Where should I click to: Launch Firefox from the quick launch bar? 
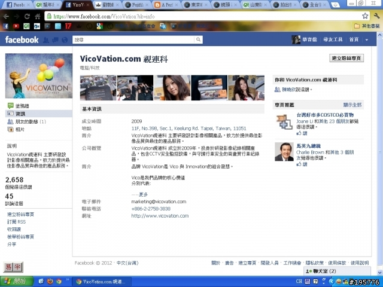50,282
